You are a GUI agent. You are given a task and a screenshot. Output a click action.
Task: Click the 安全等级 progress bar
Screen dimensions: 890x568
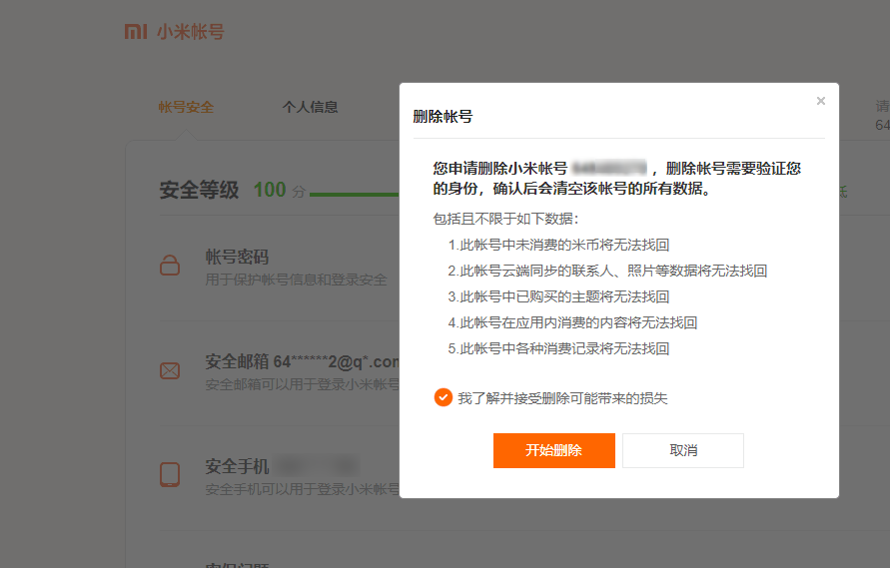[355, 194]
